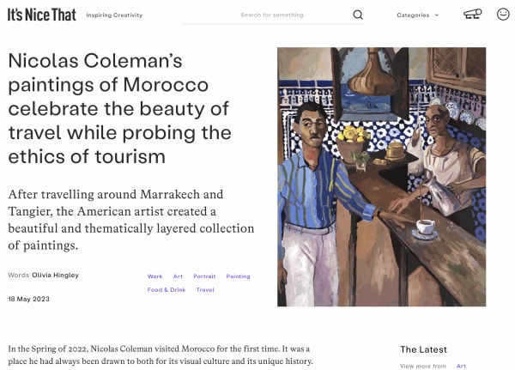Select the Art tag under the headline

pos(178,276)
